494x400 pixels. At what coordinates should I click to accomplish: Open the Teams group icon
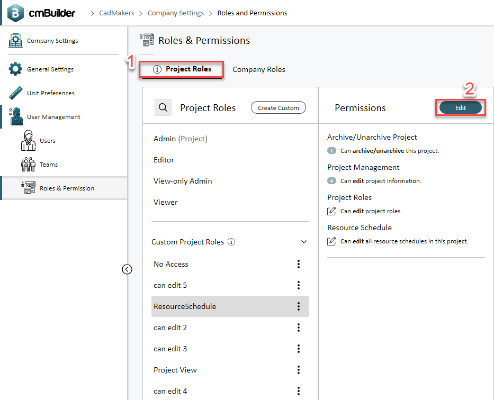coord(29,164)
